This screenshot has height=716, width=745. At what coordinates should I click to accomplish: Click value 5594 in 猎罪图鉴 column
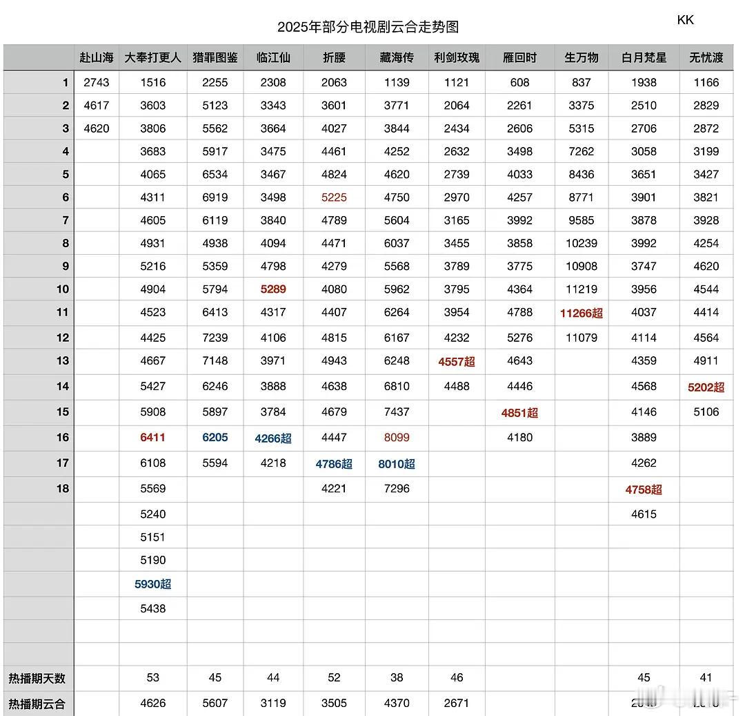point(215,463)
